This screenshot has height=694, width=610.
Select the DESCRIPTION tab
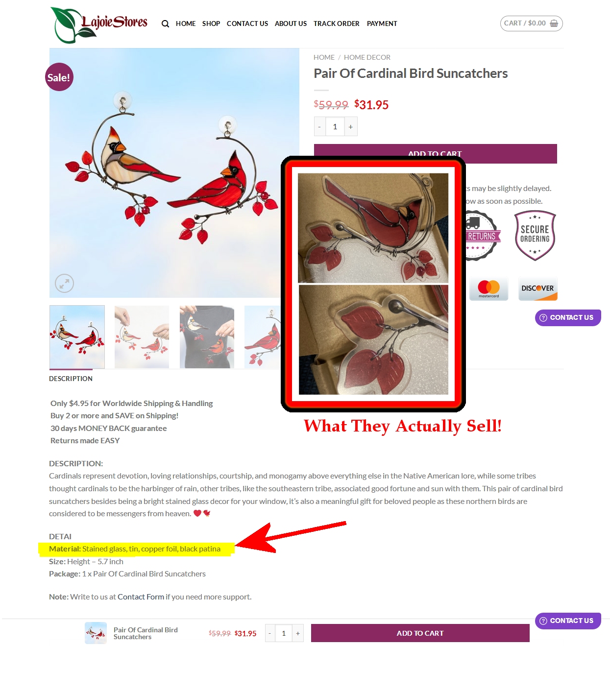71,379
